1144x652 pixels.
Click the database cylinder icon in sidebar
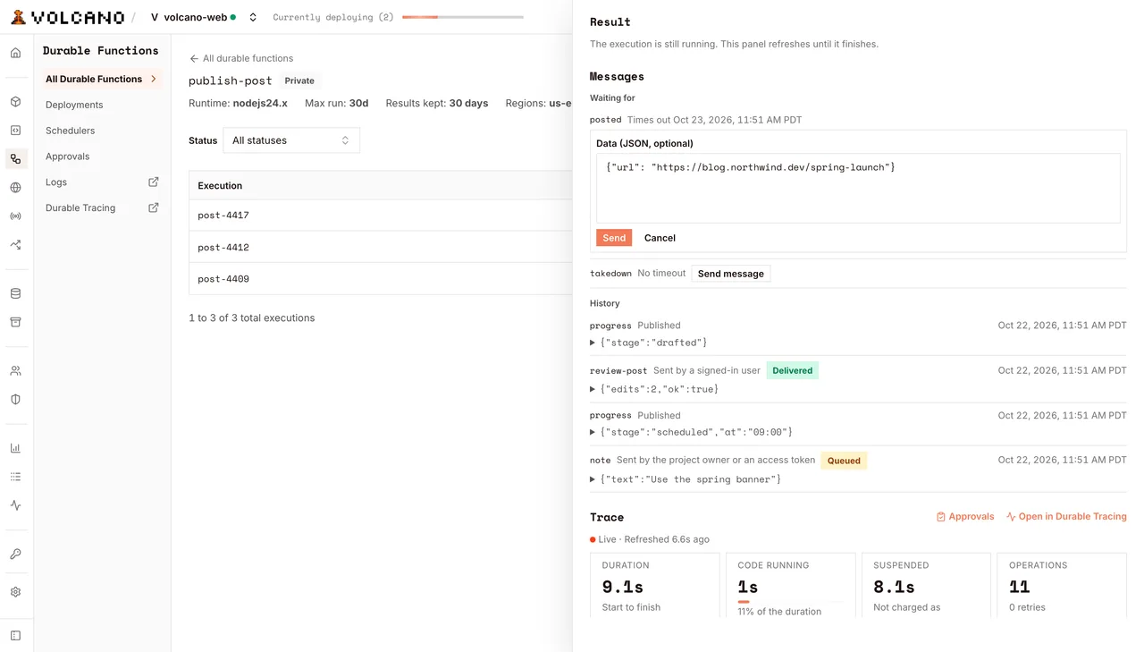15,293
